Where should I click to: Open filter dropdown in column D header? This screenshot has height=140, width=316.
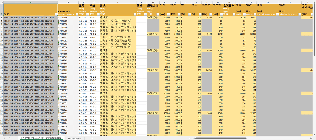[x=98, y=14]
